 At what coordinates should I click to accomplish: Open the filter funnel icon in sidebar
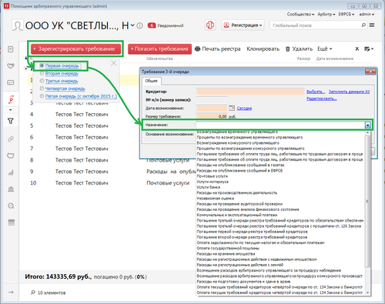[x=11, y=121]
